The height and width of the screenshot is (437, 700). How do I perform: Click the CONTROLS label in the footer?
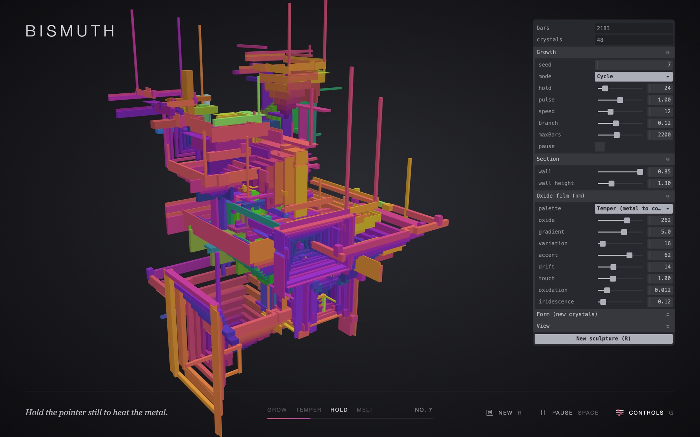click(646, 413)
